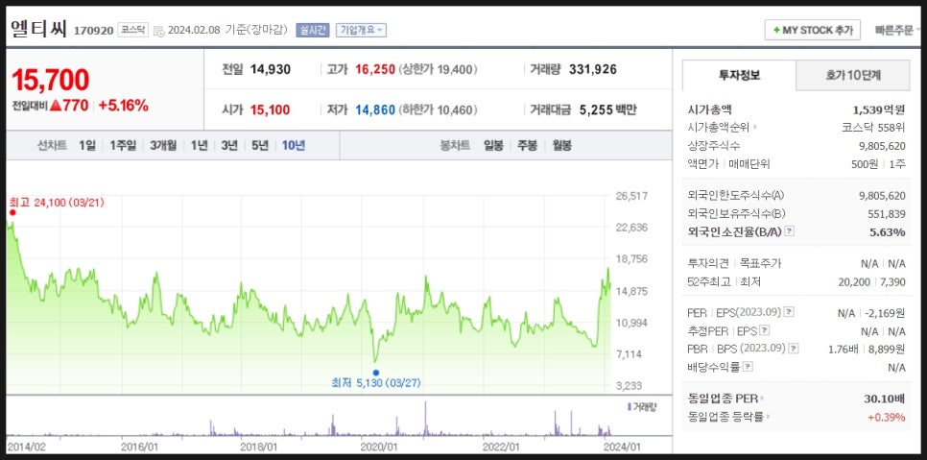The height and width of the screenshot is (460, 927).
Task: Select the 5년 line chart period
Action: coord(260,145)
